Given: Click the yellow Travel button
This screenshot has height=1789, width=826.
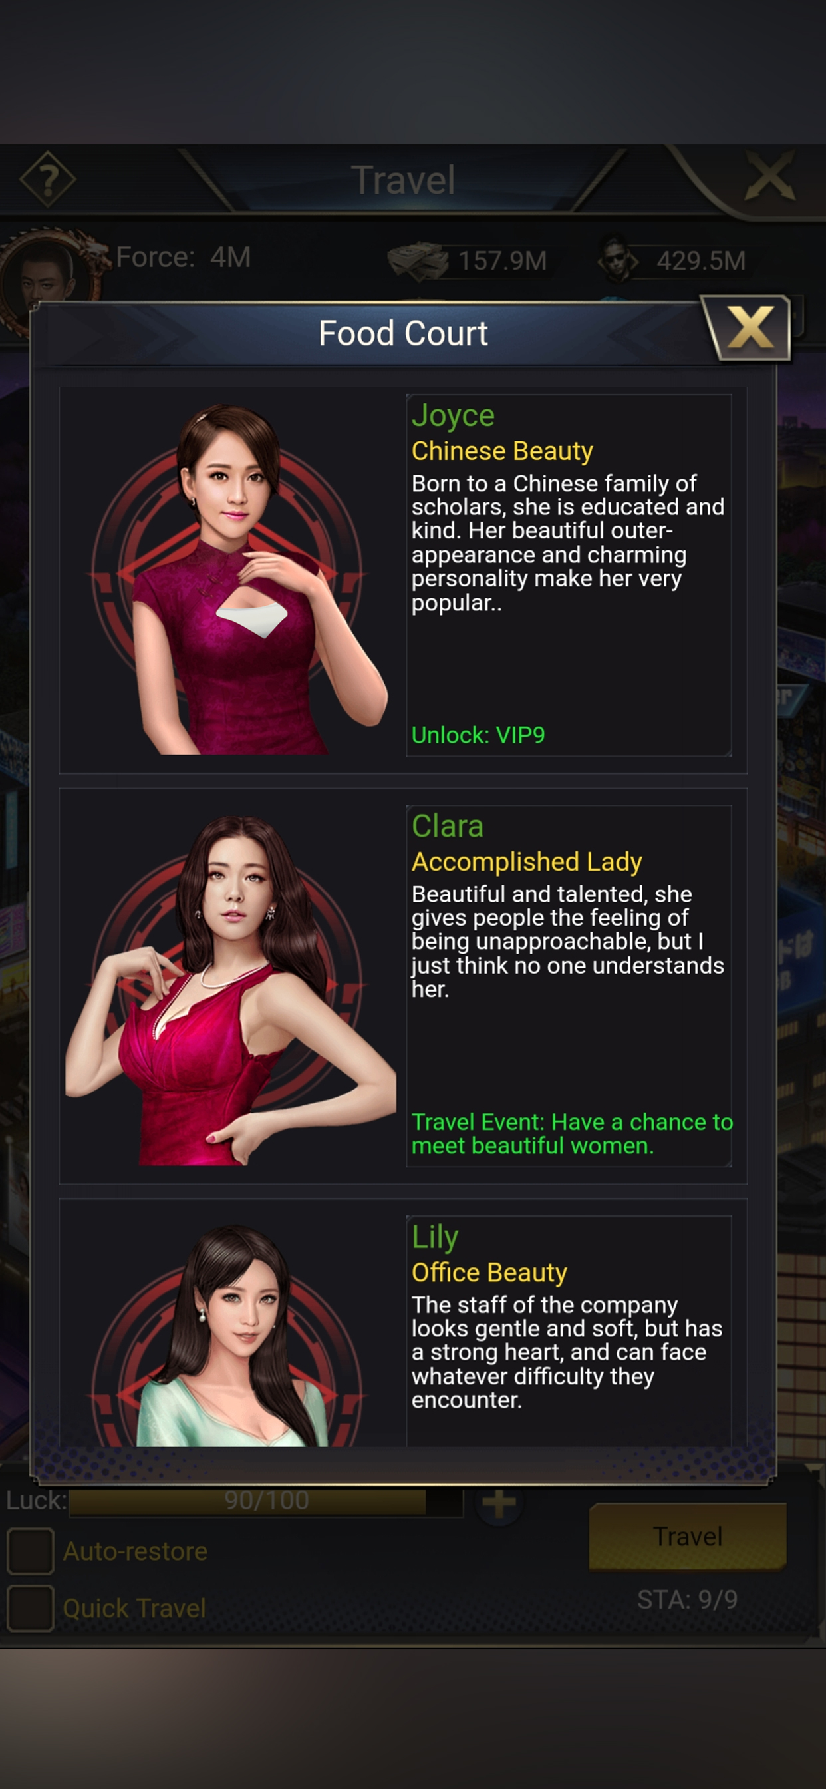Looking at the screenshot, I should [687, 1536].
